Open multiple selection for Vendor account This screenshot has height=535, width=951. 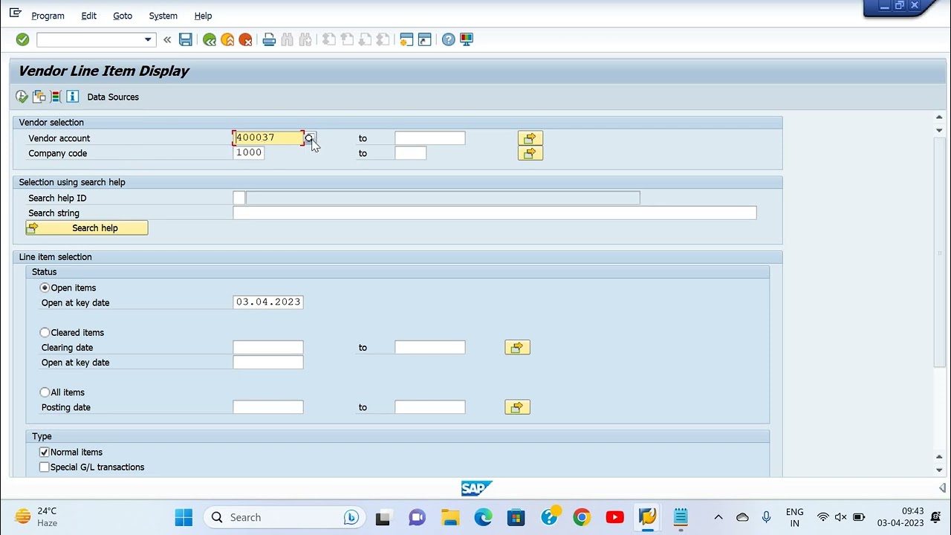pos(530,138)
